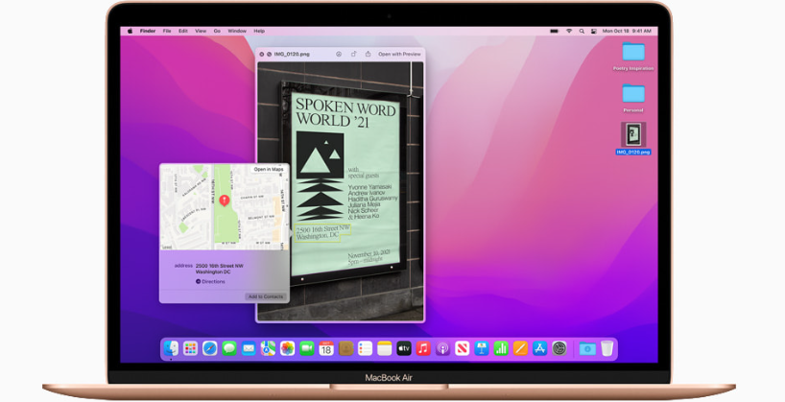Click Rotate icon in Quick Look toolbar

pos(353,54)
